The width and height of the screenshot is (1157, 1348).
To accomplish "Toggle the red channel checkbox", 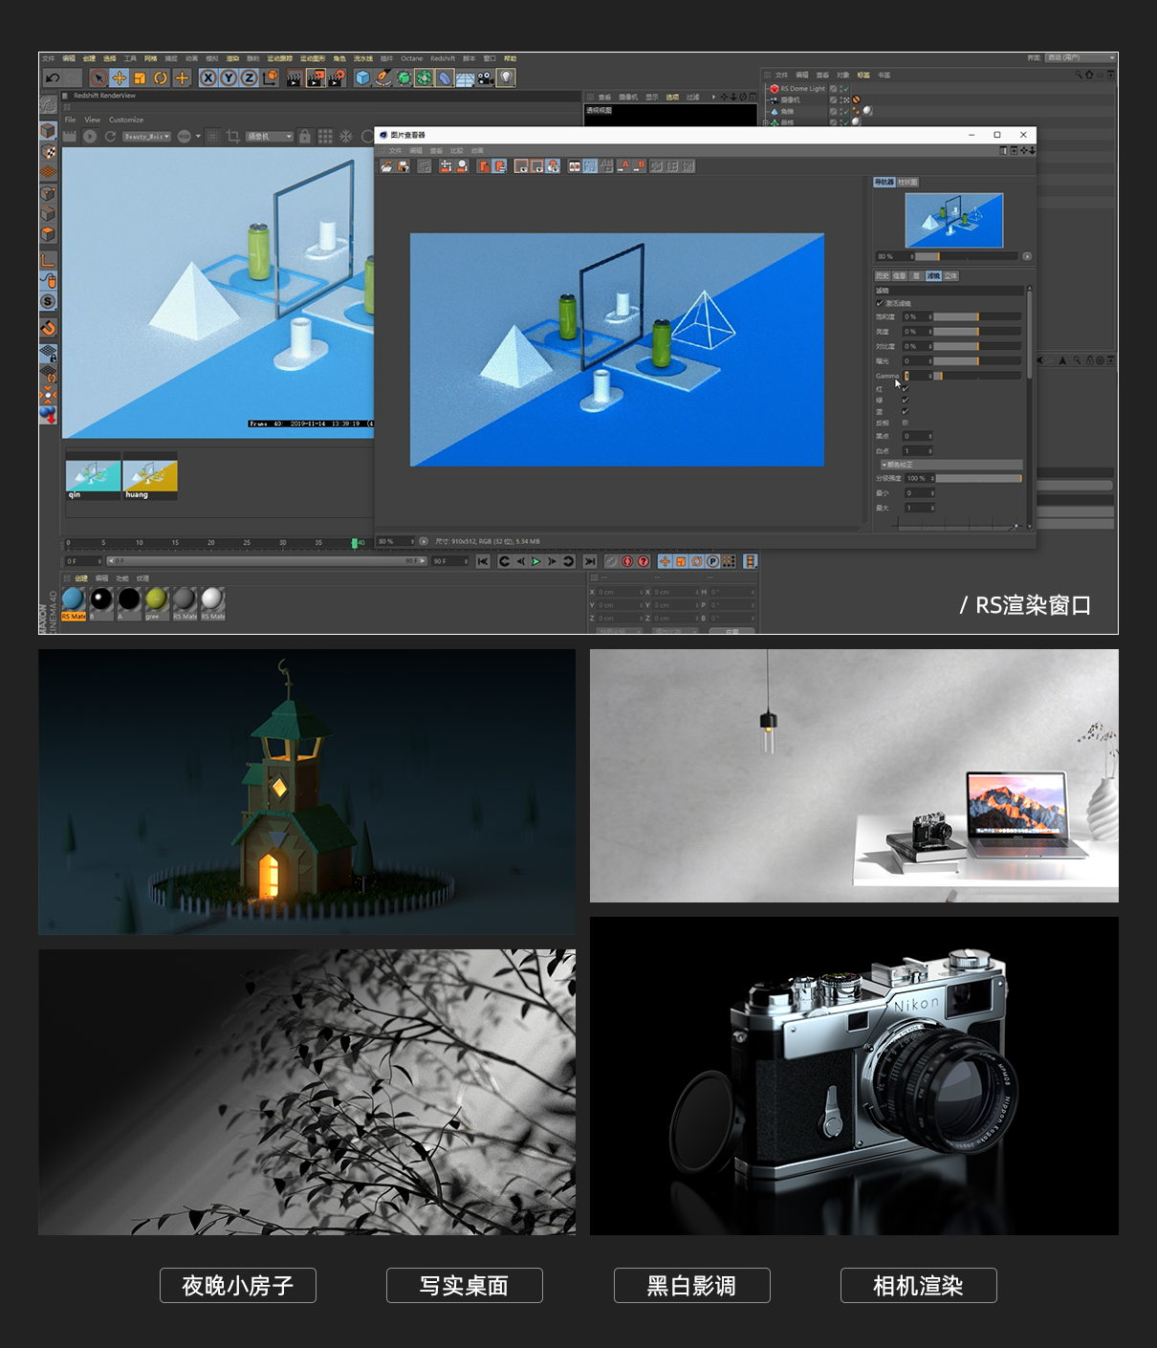I will coord(906,389).
